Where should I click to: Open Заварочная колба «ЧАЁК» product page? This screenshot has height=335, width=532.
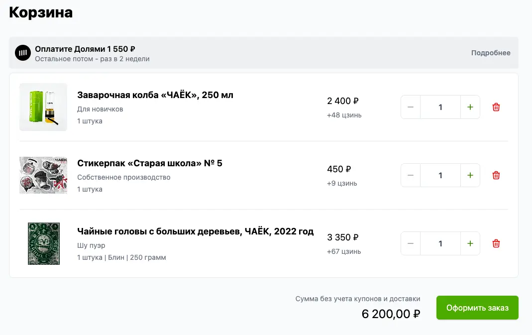[x=155, y=95]
